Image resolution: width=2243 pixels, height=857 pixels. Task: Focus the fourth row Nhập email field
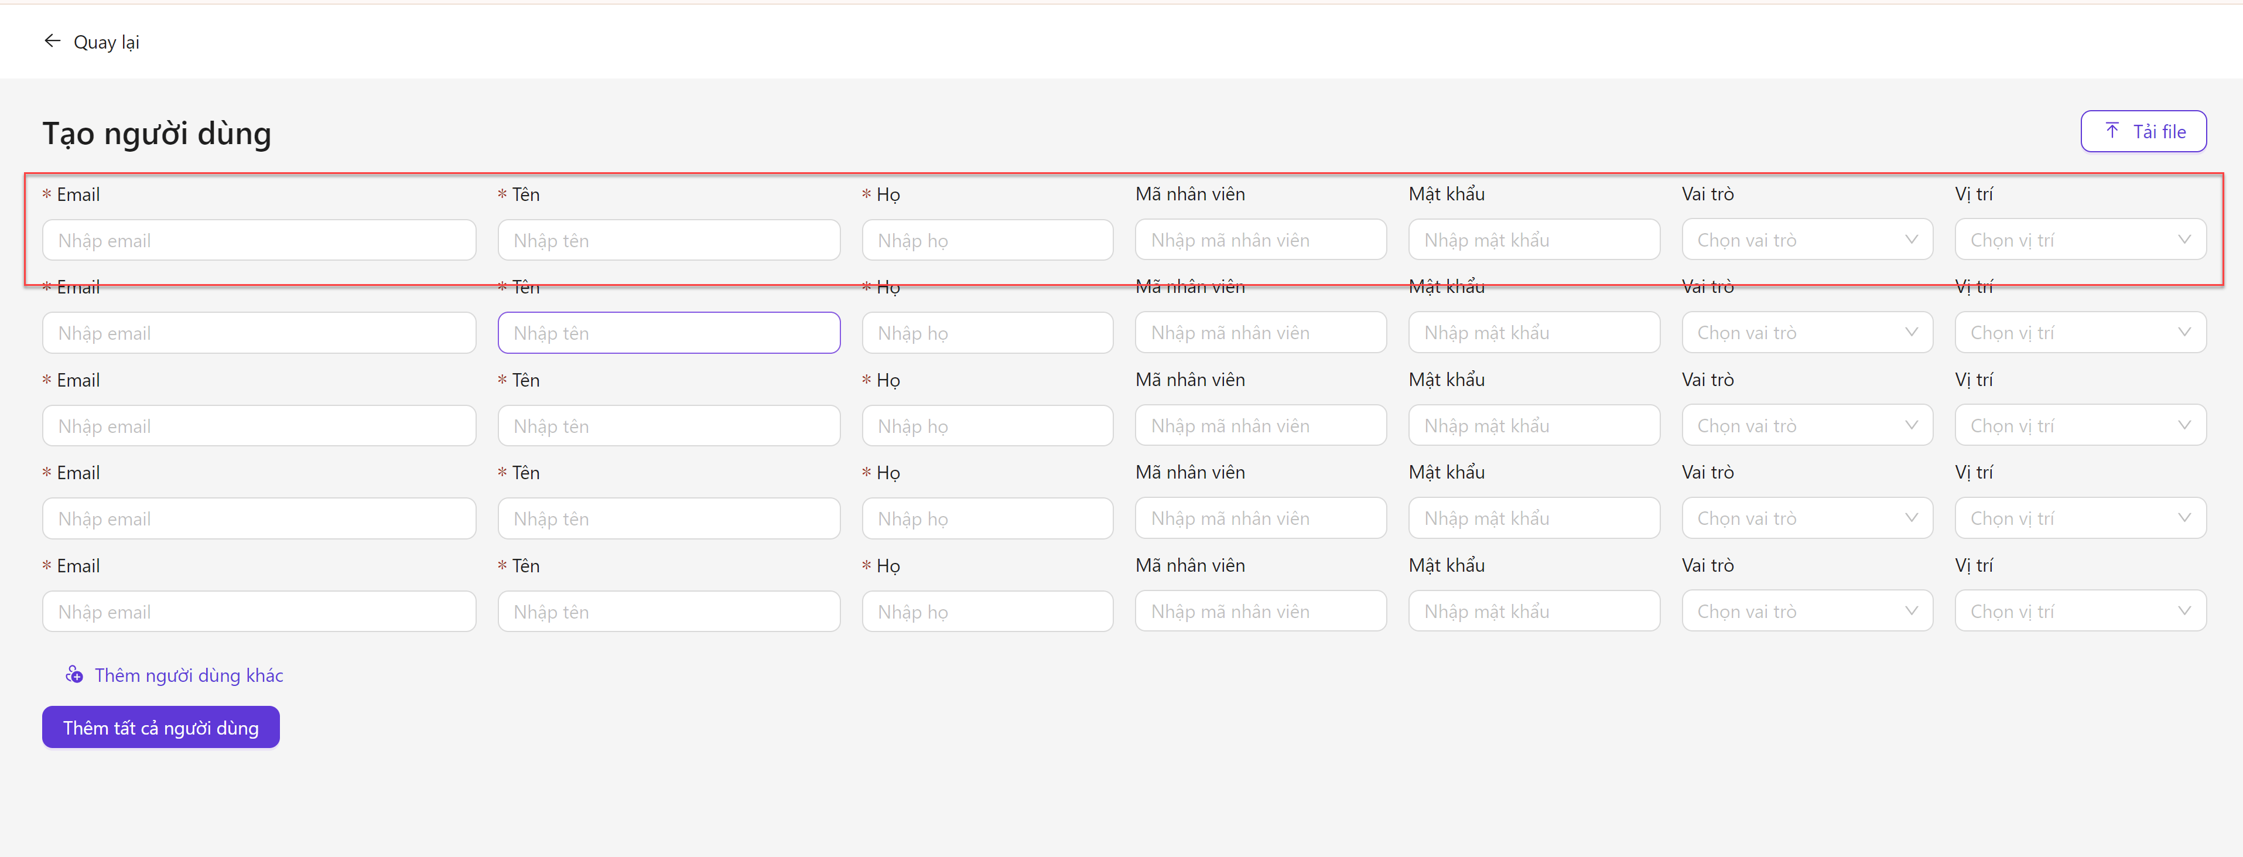(x=259, y=518)
